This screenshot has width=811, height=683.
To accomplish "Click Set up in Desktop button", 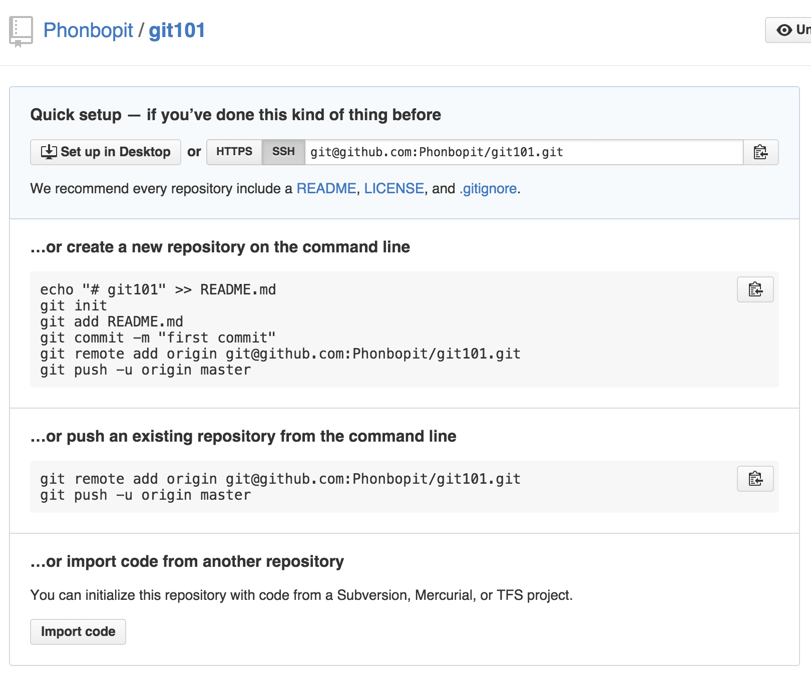I will point(106,152).
